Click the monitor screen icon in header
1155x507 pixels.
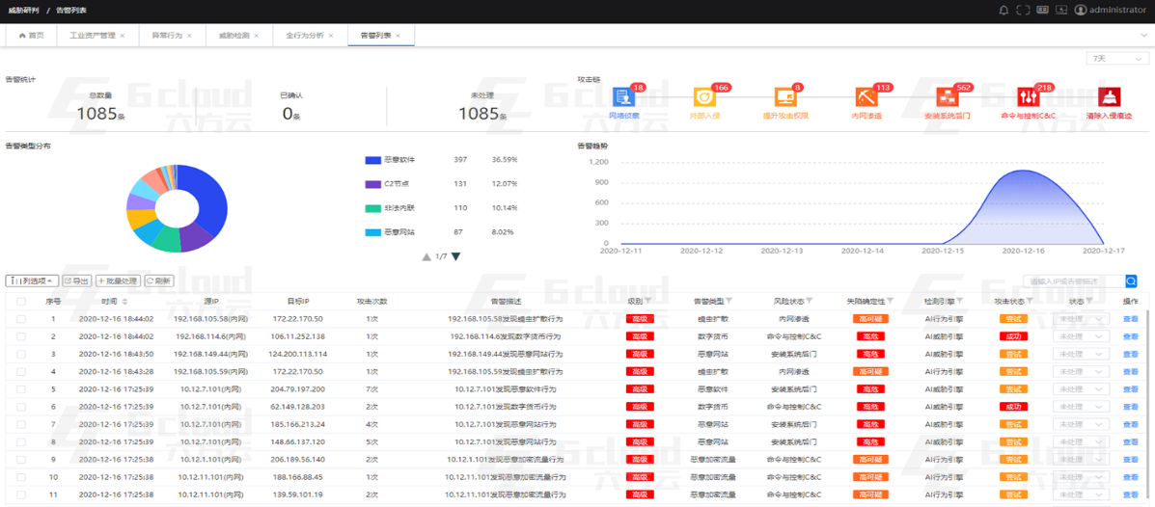(x=1061, y=11)
